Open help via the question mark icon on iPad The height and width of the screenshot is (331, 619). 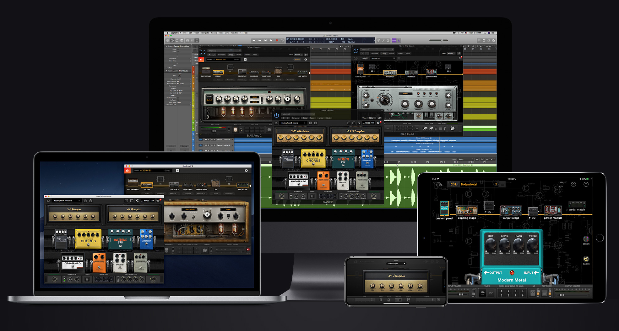pos(586,184)
